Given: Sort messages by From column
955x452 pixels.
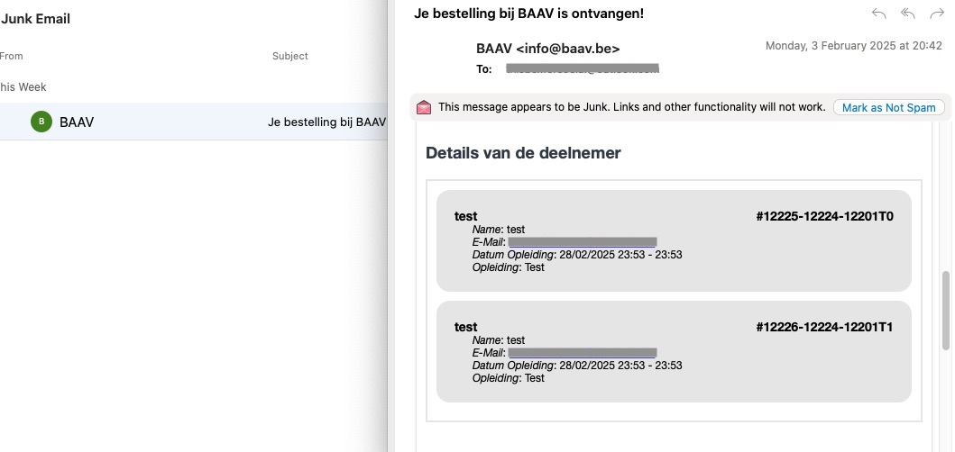Looking at the screenshot, I should (x=11, y=56).
